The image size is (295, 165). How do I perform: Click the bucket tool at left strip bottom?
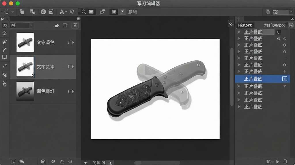5,84
